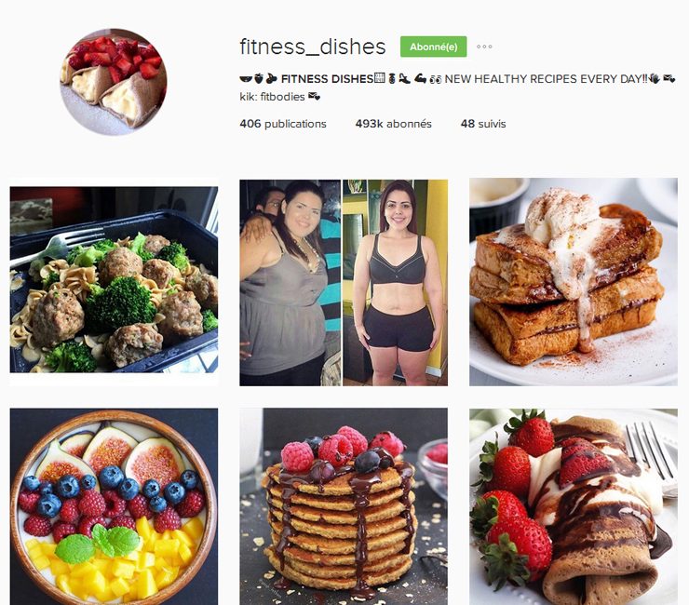View the 493k abonnés followers list
Viewport: 689px width, 605px height.
coord(393,124)
